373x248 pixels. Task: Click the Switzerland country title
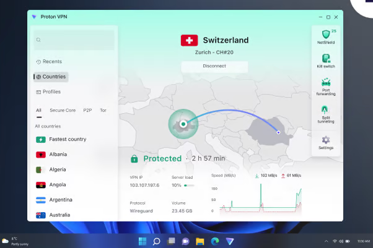point(226,40)
